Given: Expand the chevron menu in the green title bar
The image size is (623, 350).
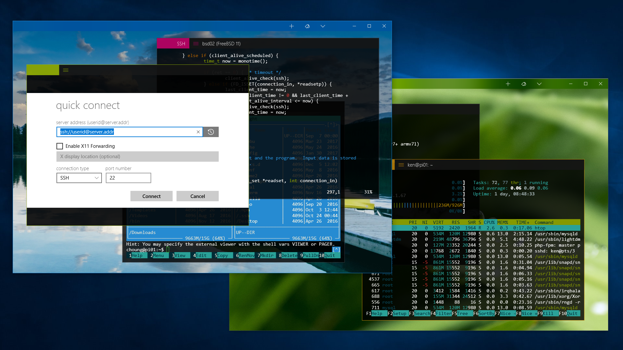Looking at the screenshot, I should (x=539, y=84).
